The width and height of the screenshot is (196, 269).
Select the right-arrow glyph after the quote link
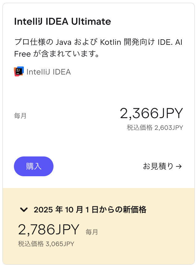point(179,166)
